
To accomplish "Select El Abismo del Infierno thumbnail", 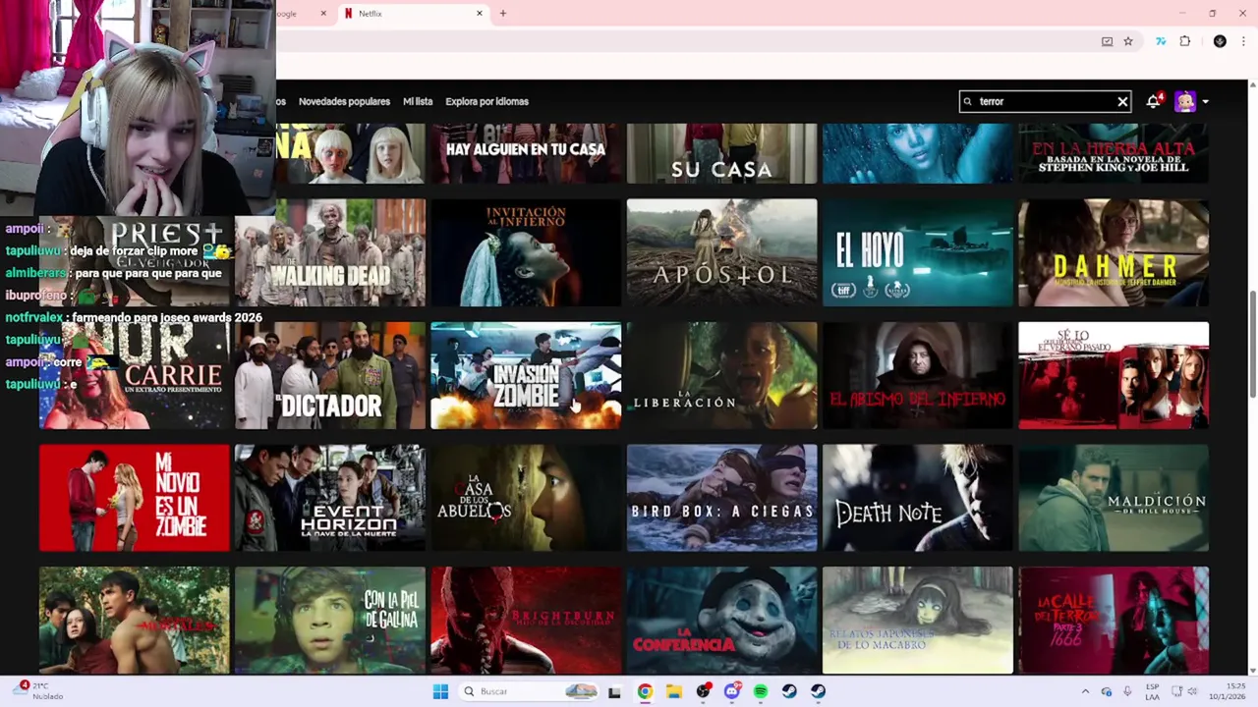I will tap(917, 375).
